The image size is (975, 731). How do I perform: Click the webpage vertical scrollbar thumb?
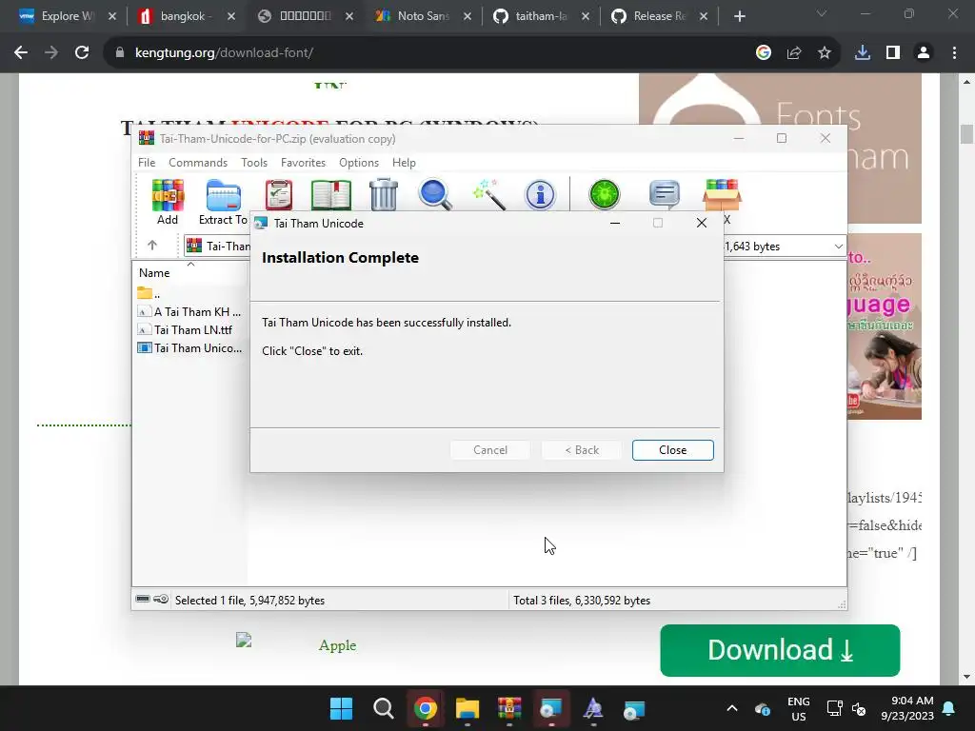pyautogui.click(x=966, y=134)
